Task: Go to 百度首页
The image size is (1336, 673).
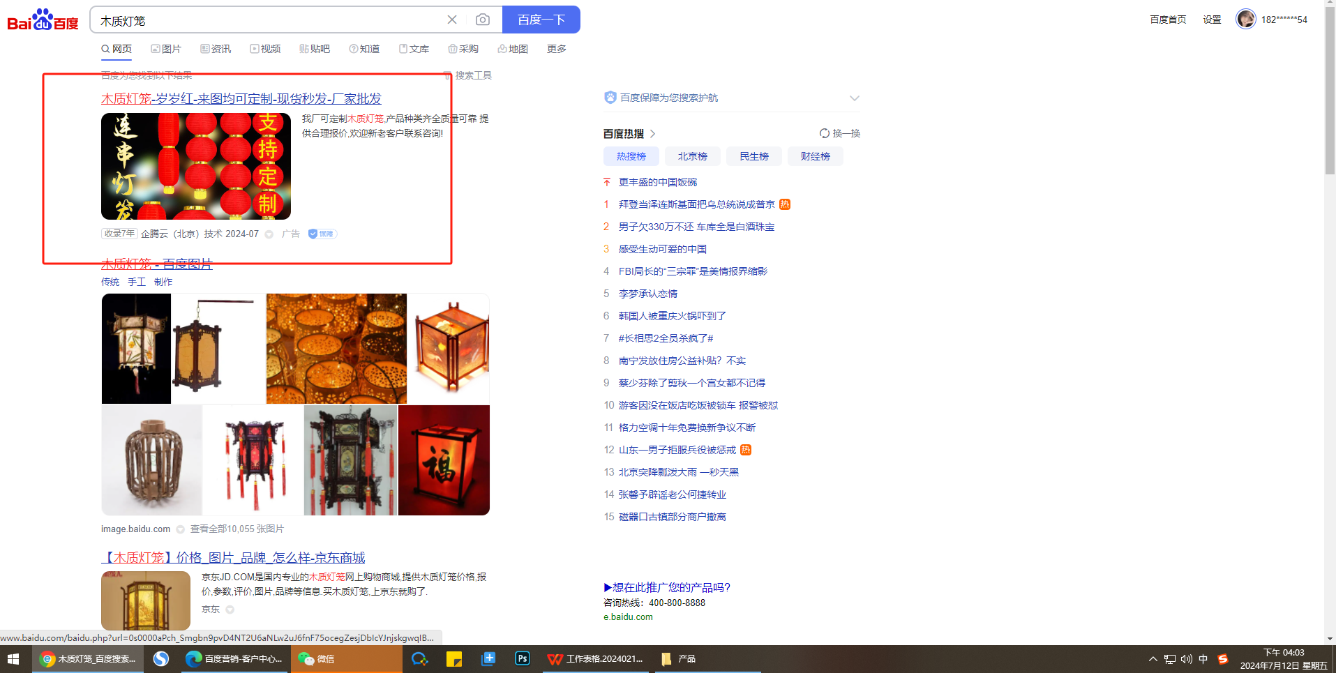Action: pyautogui.click(x=1168, y=20)
